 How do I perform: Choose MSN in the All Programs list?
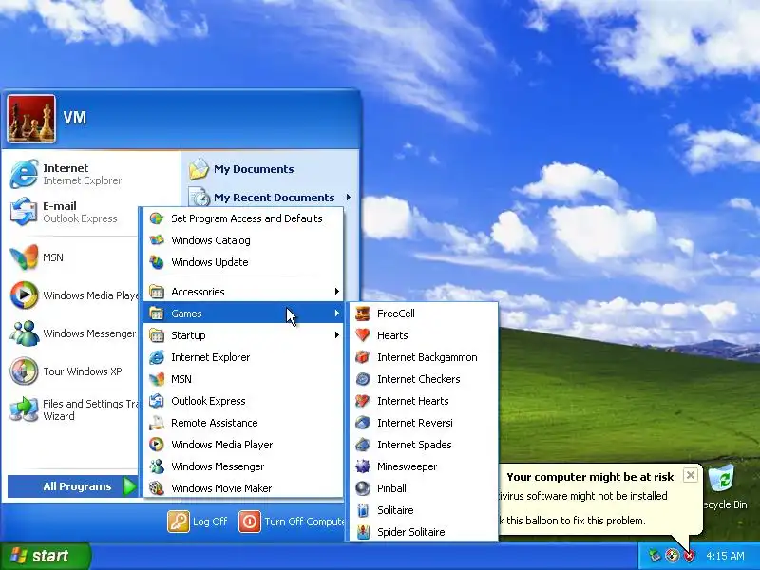(244, 379)
